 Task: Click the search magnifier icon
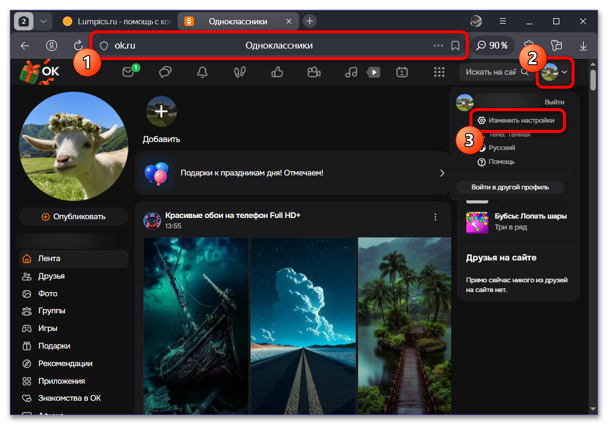[525, 72]
